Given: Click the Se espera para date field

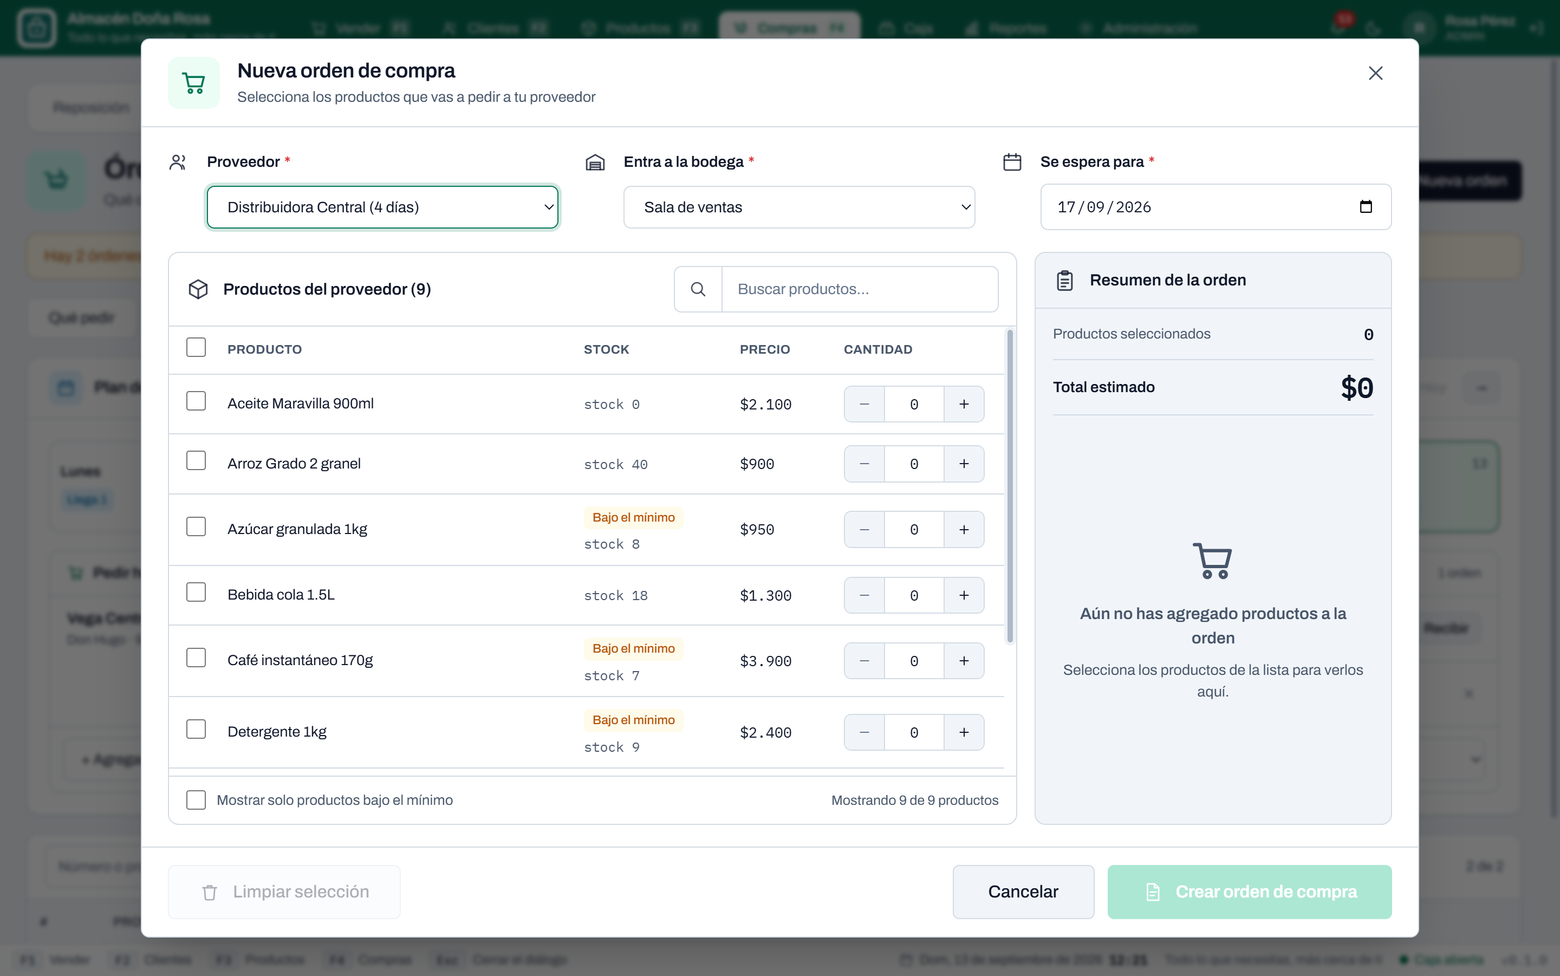Looking at the screenshot, I should (1216, 207).
